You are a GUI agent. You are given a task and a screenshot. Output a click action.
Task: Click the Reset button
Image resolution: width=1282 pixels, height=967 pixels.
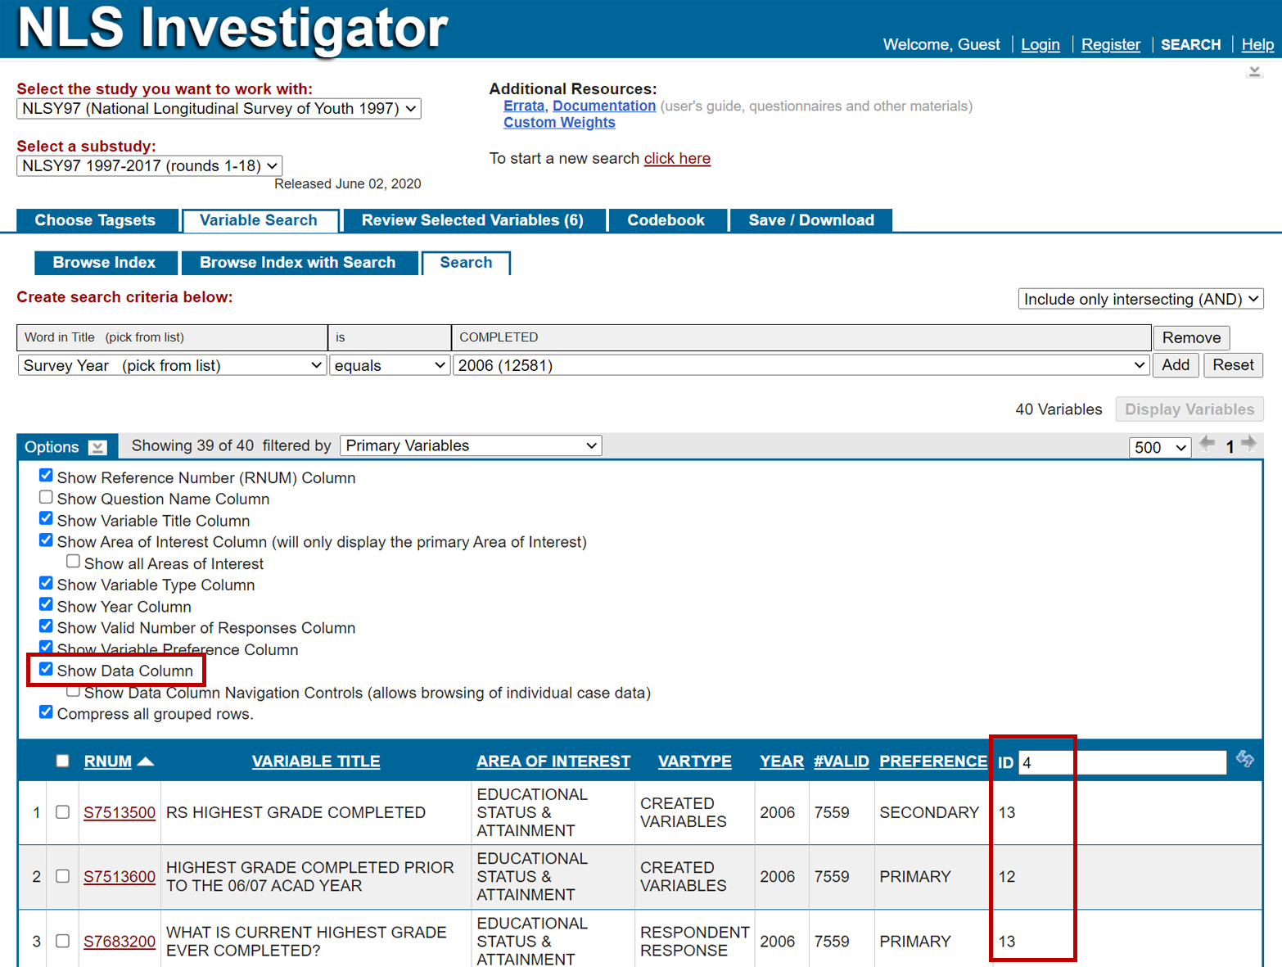(x=1233, y=365)
